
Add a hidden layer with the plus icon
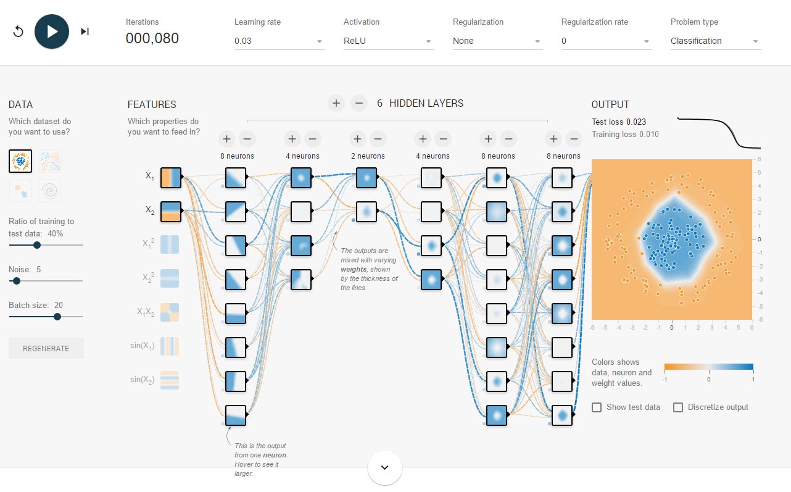coord(336,103)
